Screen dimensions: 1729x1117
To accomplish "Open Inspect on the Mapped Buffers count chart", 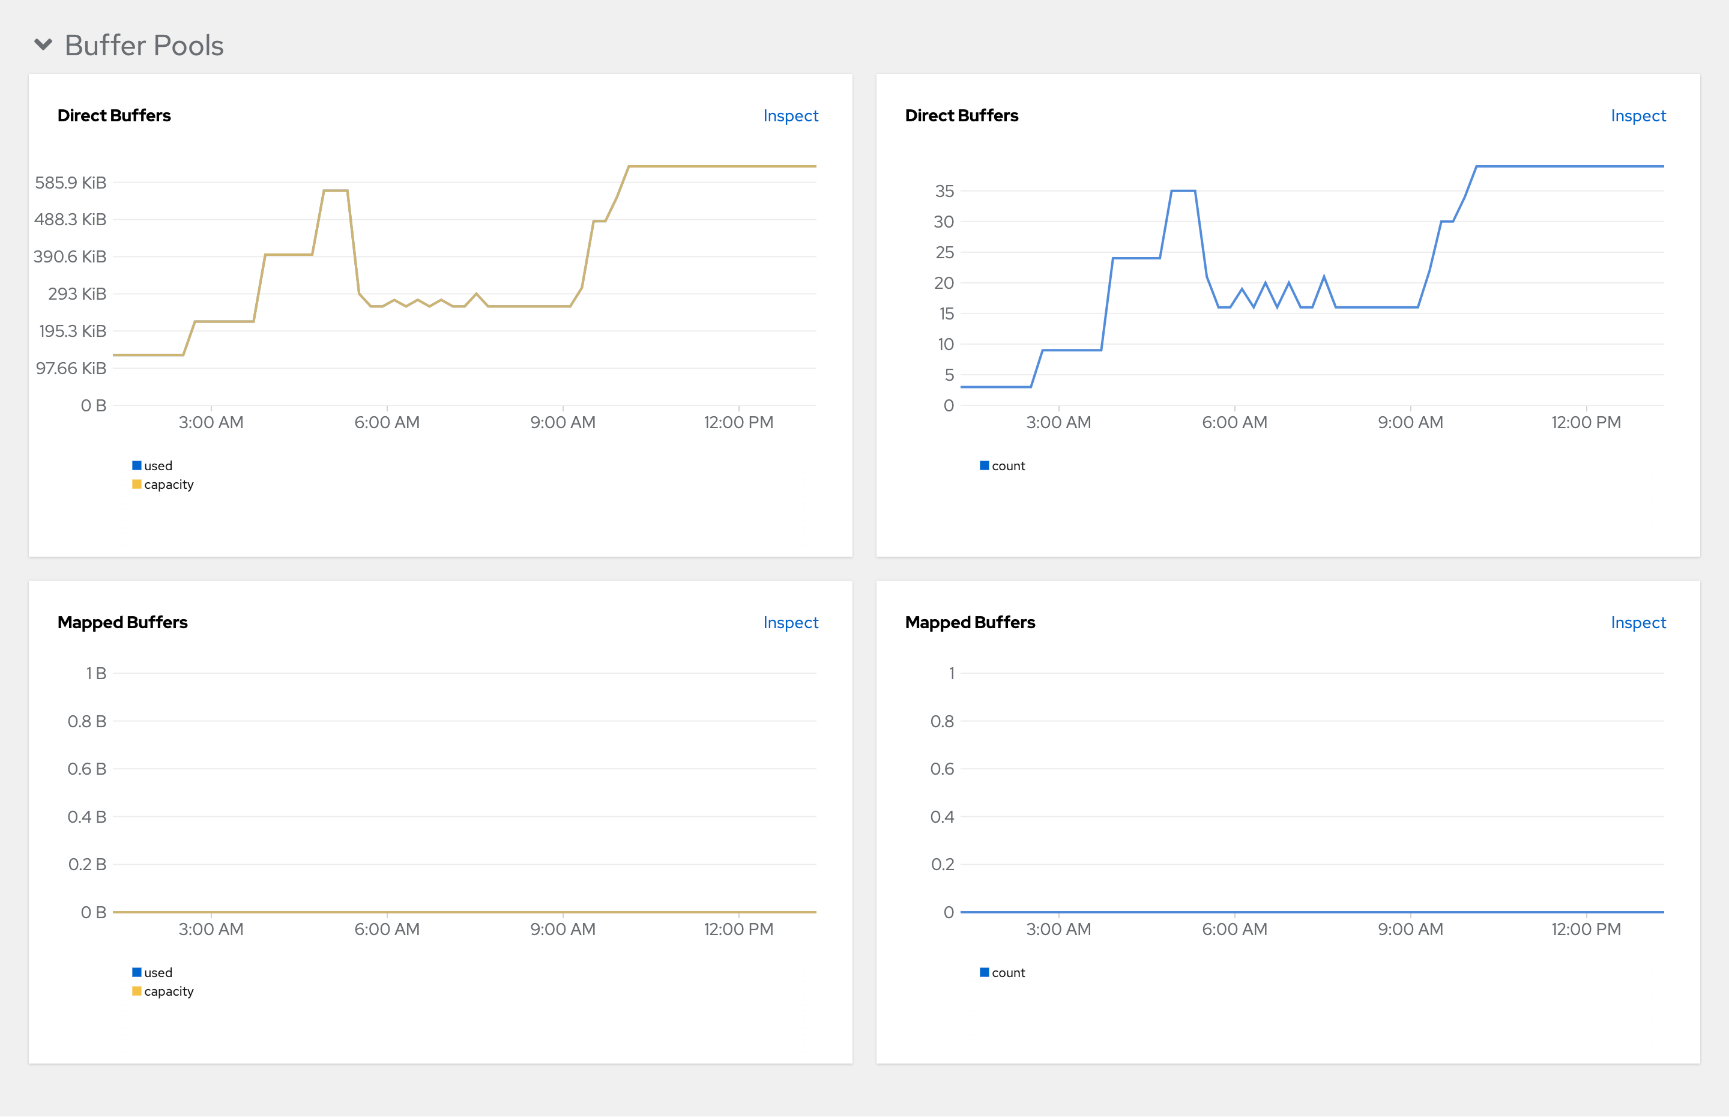I will coord(1638,622).
